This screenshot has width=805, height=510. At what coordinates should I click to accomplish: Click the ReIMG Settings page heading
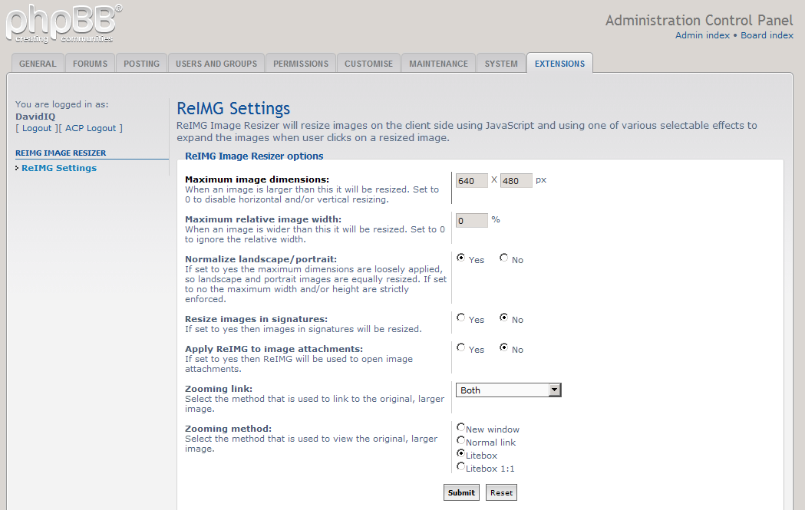coord(233,108)
